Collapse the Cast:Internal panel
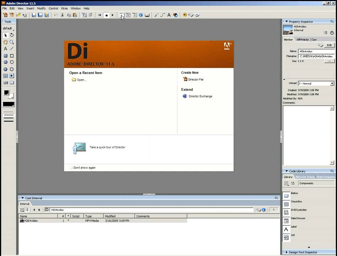Viewport: 337px width, 256px height. coord(22,198)
